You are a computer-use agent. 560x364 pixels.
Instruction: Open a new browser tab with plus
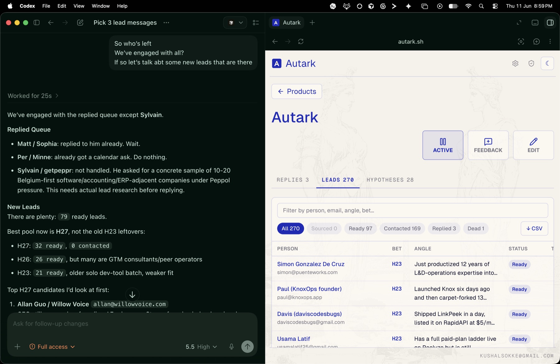click(312, 23)
